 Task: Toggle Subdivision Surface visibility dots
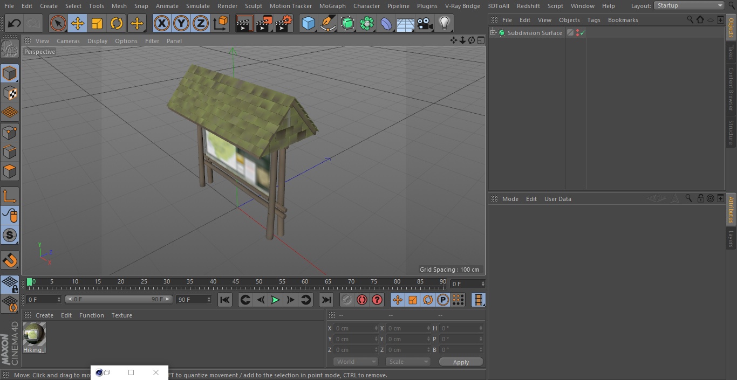(x=577, y=33)
